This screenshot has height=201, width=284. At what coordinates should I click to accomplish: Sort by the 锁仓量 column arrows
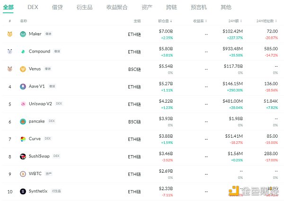[x=171, y=21]
